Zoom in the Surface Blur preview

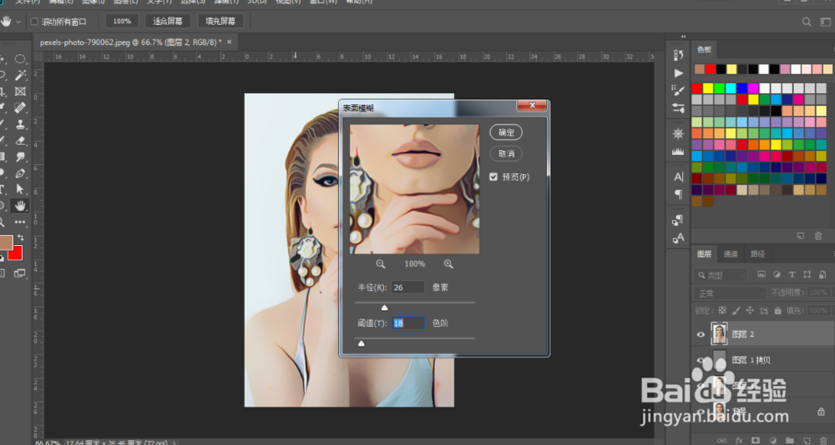(x=448, y=263)
